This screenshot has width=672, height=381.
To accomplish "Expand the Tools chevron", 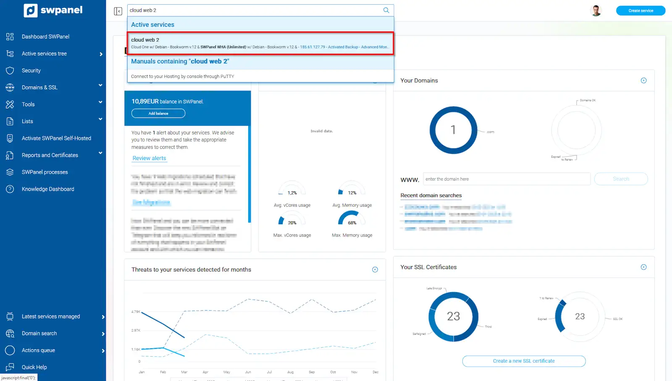I will tap(100, 102).
